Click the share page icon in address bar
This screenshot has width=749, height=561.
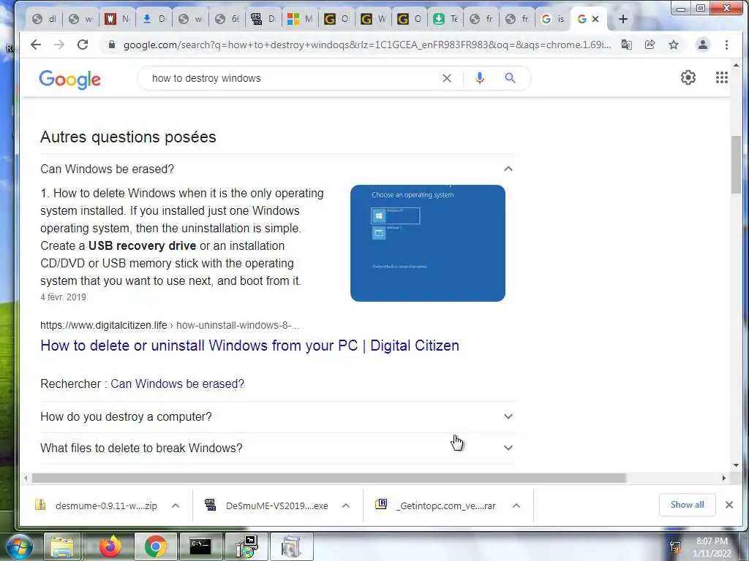click(650, 45)
